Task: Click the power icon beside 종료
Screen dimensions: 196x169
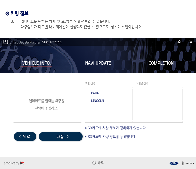Action: (94, 163)
